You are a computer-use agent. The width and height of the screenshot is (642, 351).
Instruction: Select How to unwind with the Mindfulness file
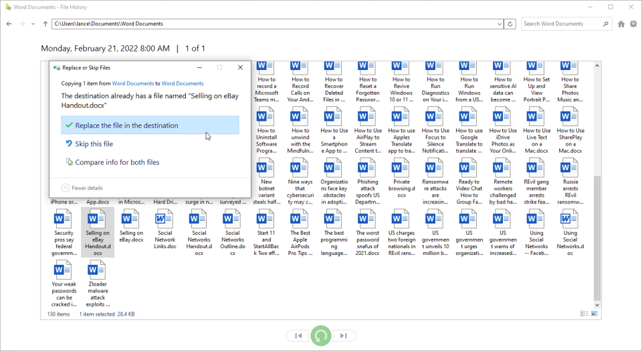click(300, 130)
